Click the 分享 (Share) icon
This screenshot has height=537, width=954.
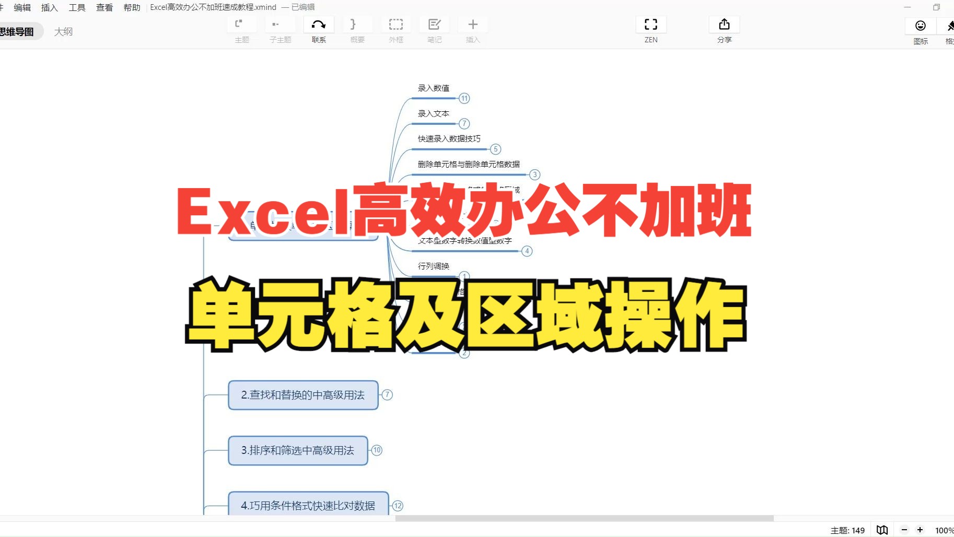coord(724,25)
